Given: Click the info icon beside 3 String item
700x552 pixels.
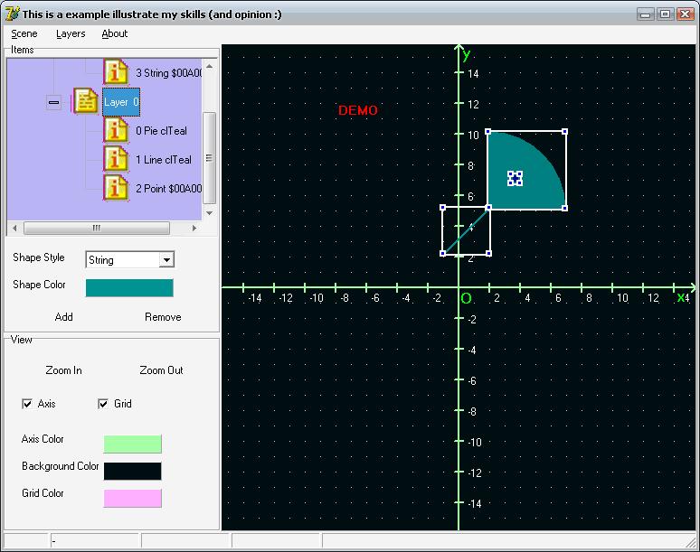Looking at the screenshot, I should tap(116, 71).
